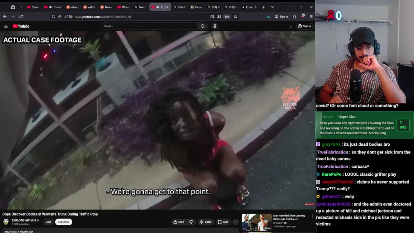Switch to the Depar tab

click(x=197, y=7)
